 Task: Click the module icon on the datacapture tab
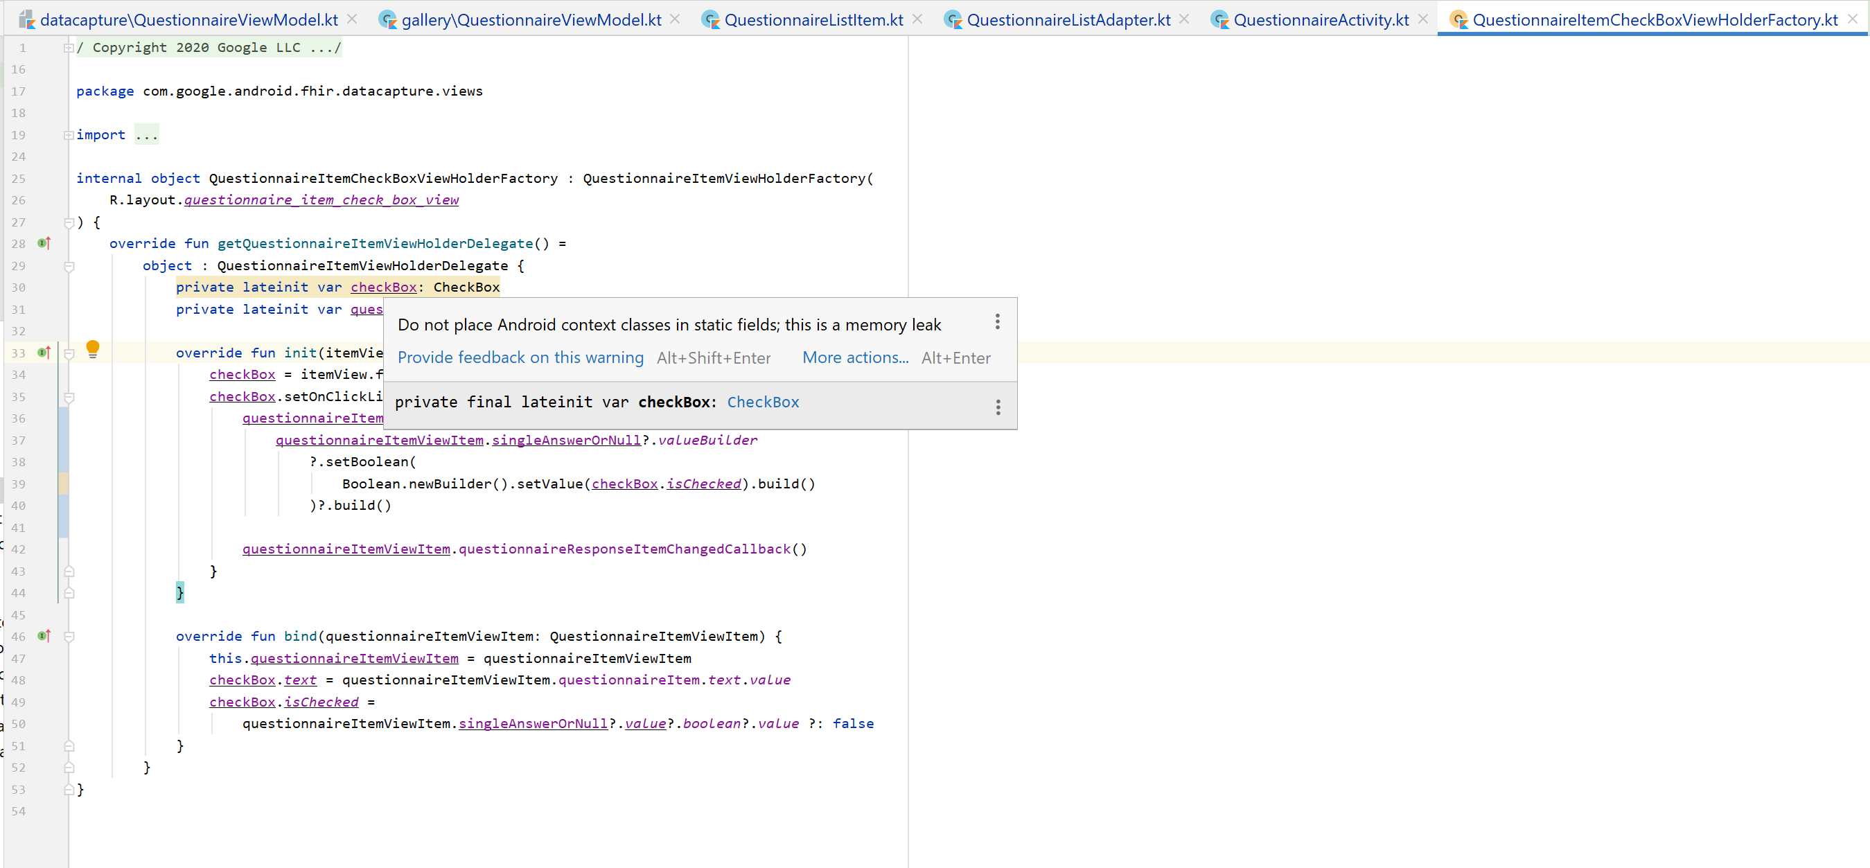28,18
